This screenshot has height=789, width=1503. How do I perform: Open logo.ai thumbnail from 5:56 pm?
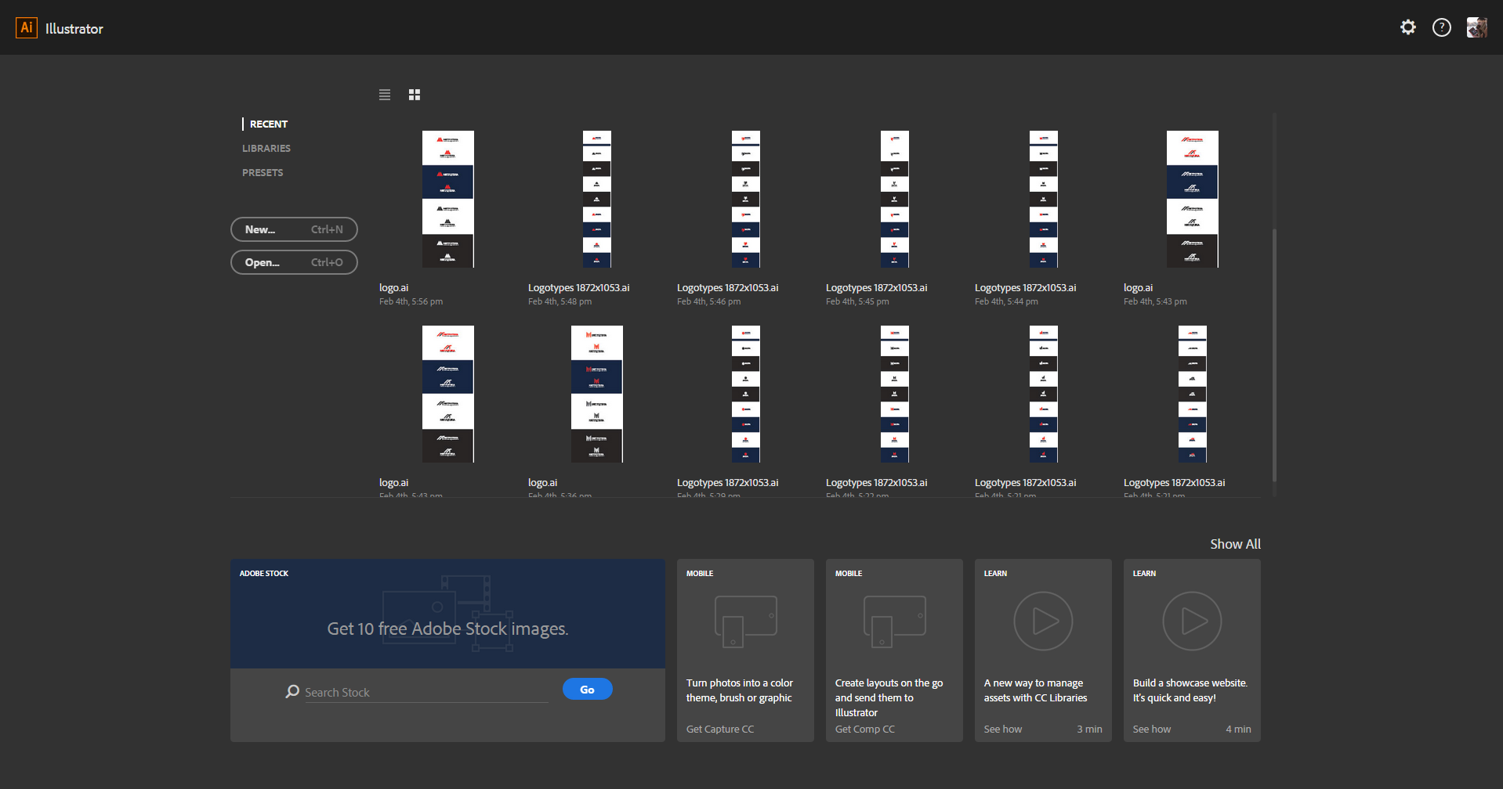pyautogui.click(x=447, y=199)
